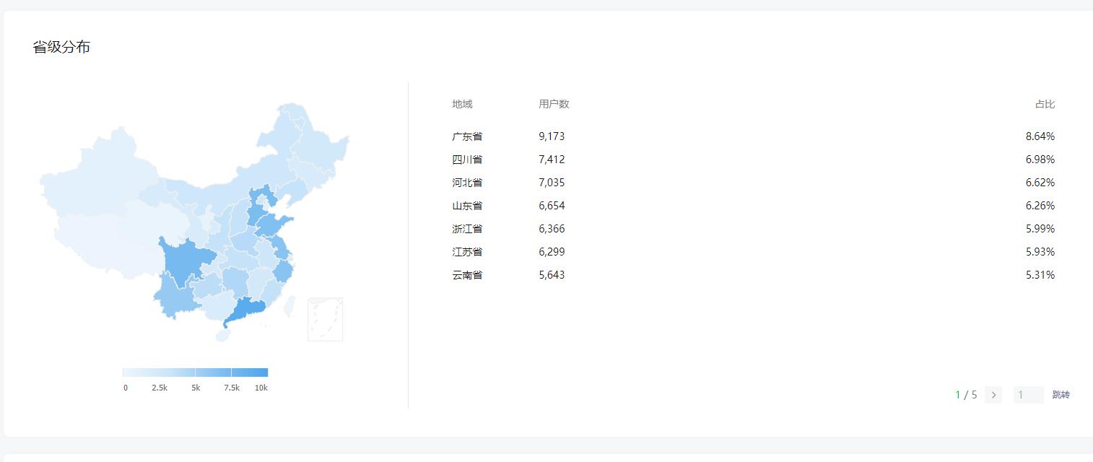Click user count 6,366

552,229
